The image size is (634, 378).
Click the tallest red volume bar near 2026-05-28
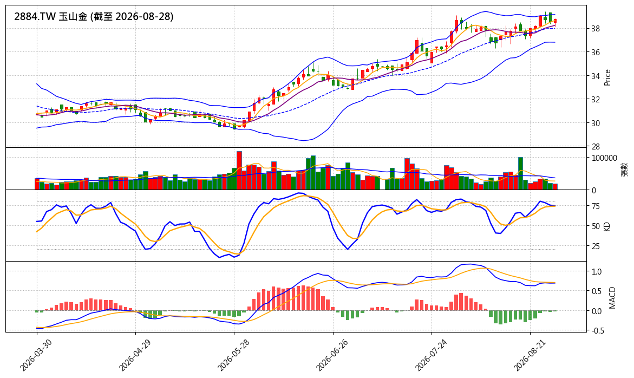point(239,171)
